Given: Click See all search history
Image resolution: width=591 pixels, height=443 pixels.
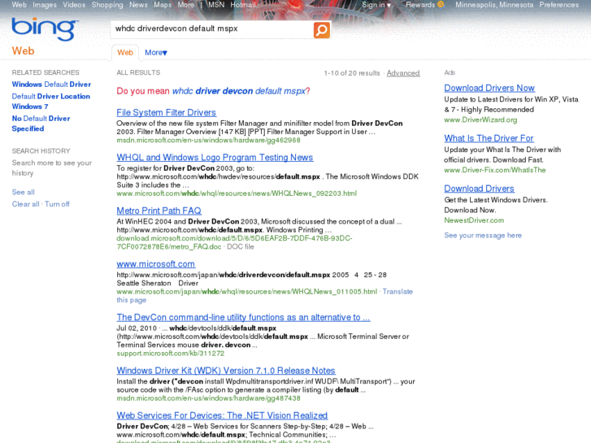Looking at the screenshot, I should pyautogui.click(x=23, y=193).
